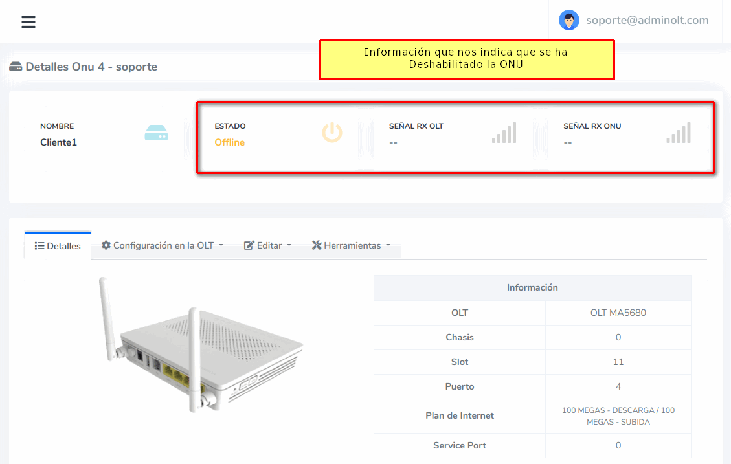Open soporte@adminolt.com account menu

coord(647,20)
